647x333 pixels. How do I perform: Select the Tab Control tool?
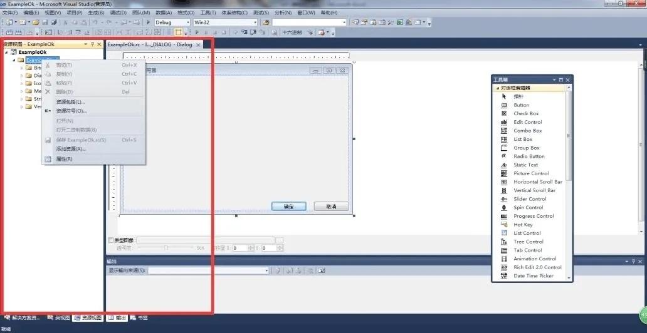(529, 250)
